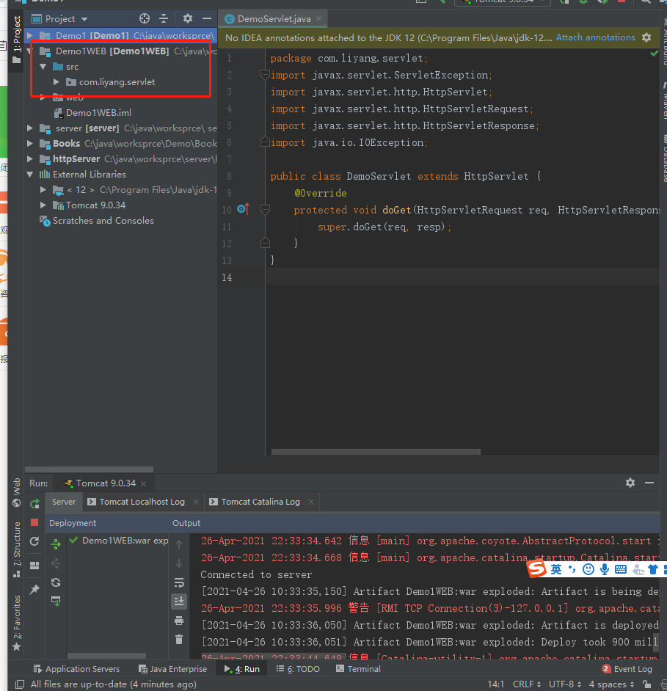This screenshot has height=691, width=667.
Task: Open Sogou emoji smiley icon
Action: [588, 569]
